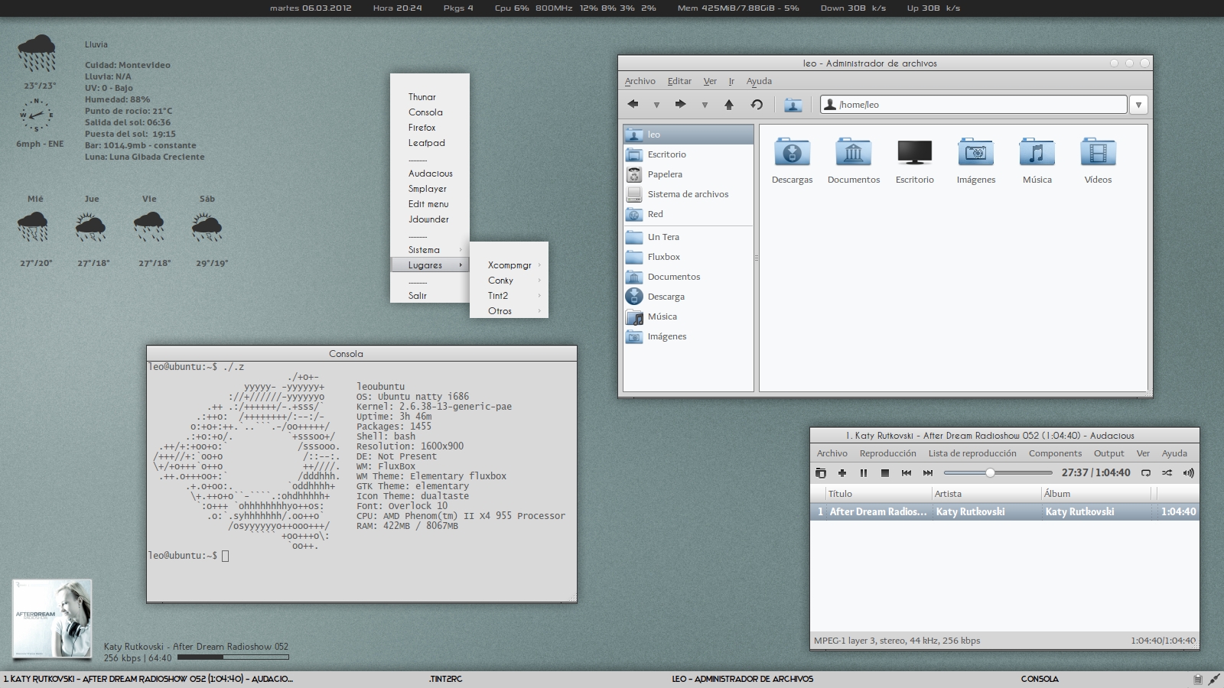The height and width of the screenshot is (688, 1224).
Task: Click the Audacious seek slider
Action: (998, 473)
